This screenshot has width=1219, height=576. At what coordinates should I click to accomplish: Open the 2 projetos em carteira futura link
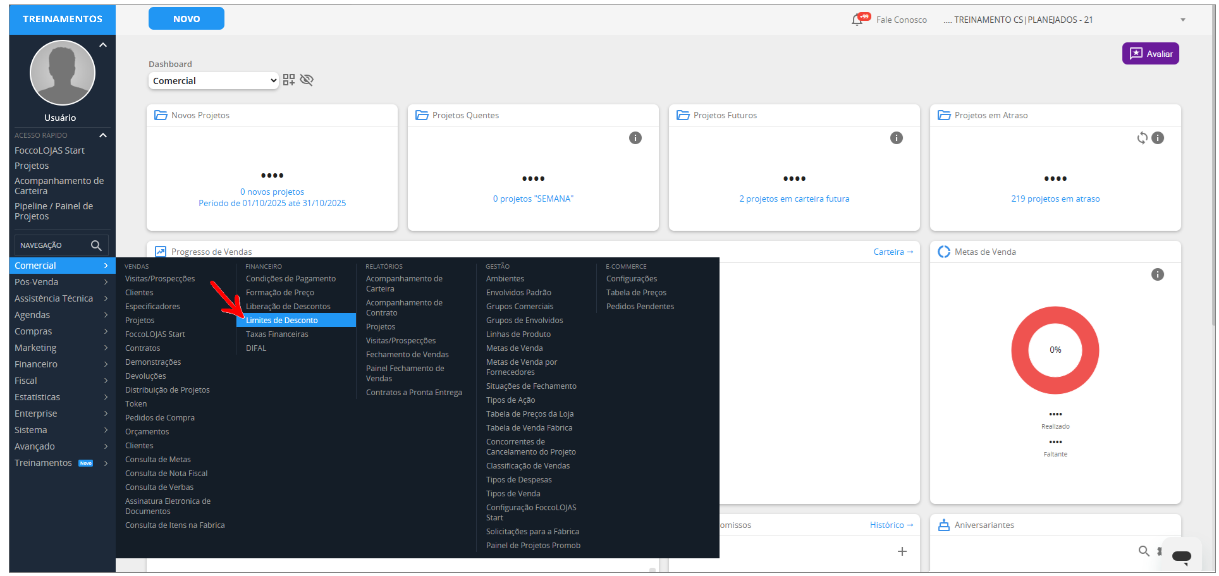[x=794, y=199]
